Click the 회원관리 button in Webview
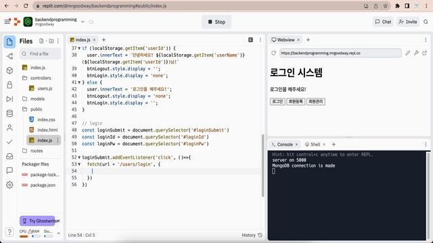Viewport: 433px width, 243px height. pos(316,101)
